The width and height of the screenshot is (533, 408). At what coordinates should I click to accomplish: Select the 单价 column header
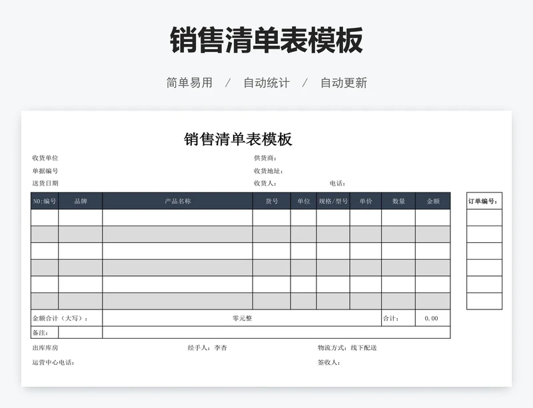click(366, 201)
